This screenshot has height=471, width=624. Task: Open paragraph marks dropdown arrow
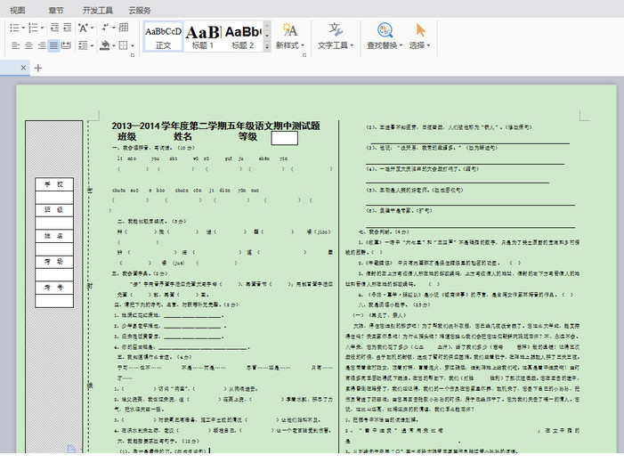point(113,28)
